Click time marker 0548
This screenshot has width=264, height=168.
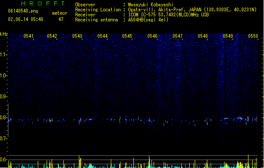point(203,36)
